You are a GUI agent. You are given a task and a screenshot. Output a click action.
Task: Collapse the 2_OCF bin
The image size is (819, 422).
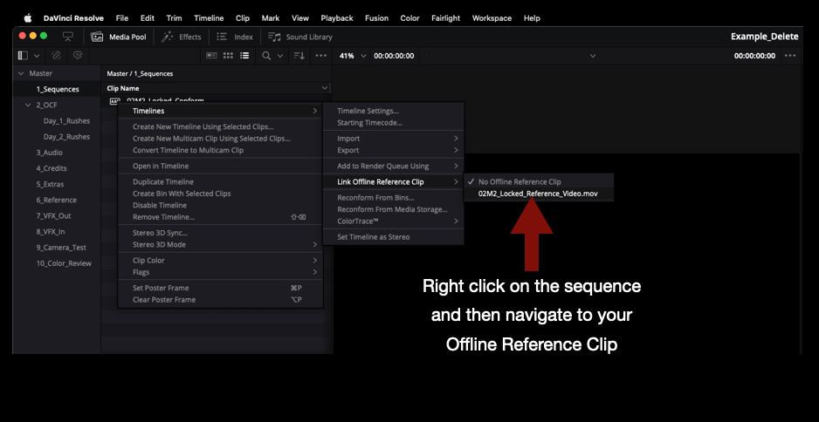28,105
